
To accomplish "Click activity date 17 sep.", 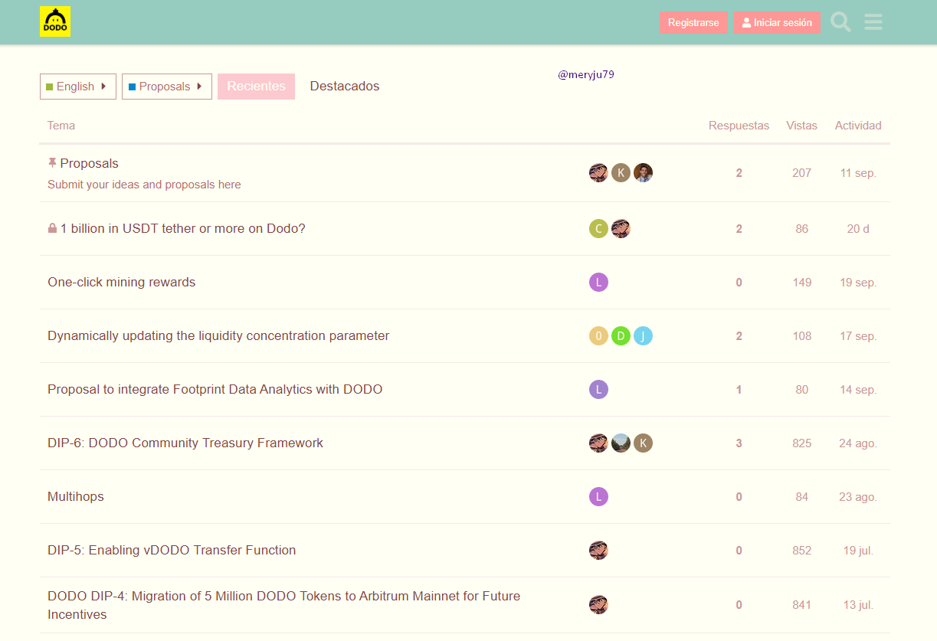I will click(x=858, y=336).
